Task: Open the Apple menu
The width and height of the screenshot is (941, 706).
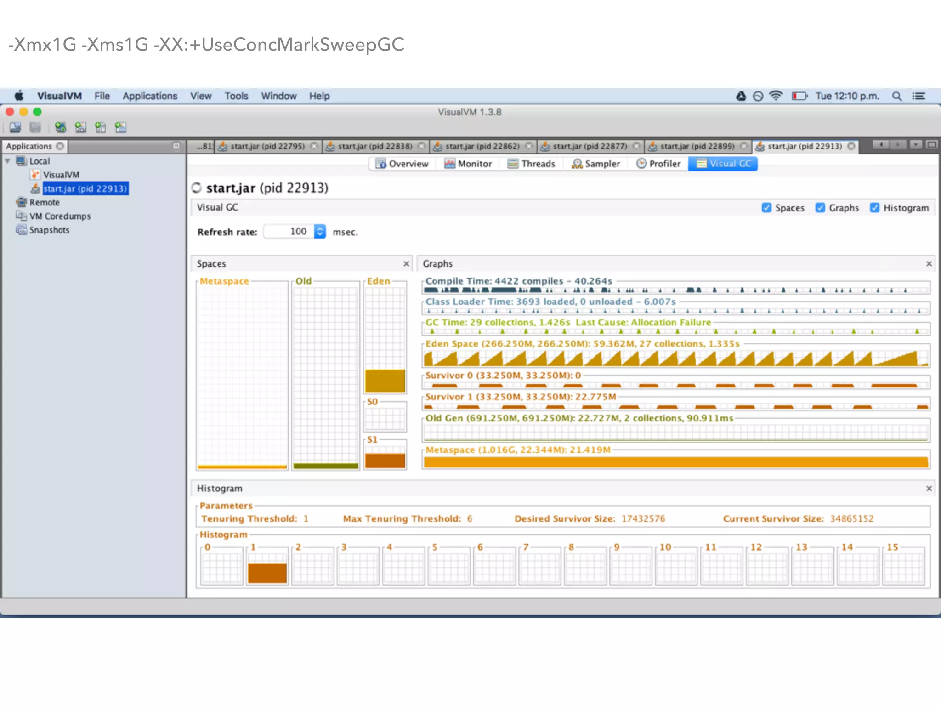Action: pyautogui.click(x=18, y=96)
